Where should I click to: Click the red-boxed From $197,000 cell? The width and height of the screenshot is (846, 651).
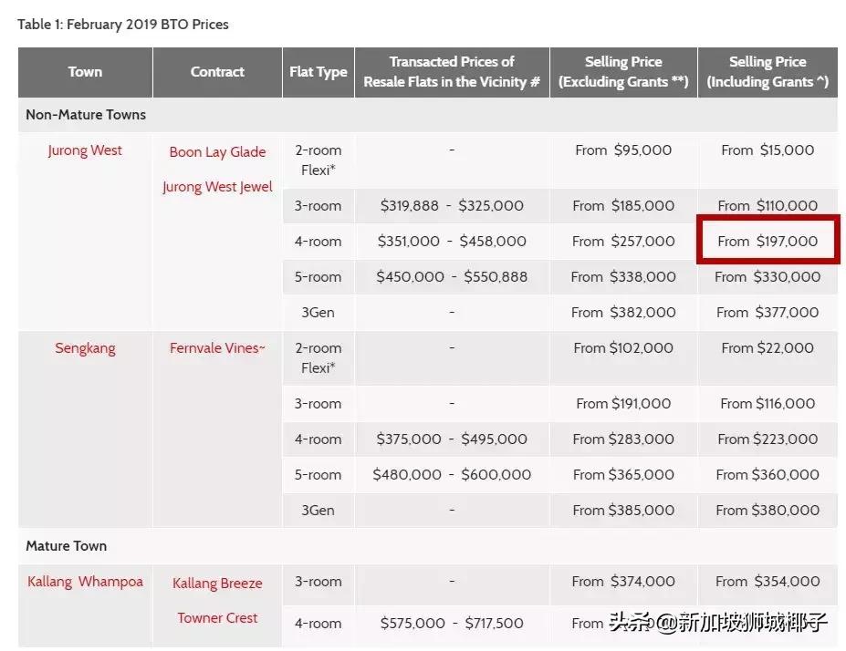(768, 242)
